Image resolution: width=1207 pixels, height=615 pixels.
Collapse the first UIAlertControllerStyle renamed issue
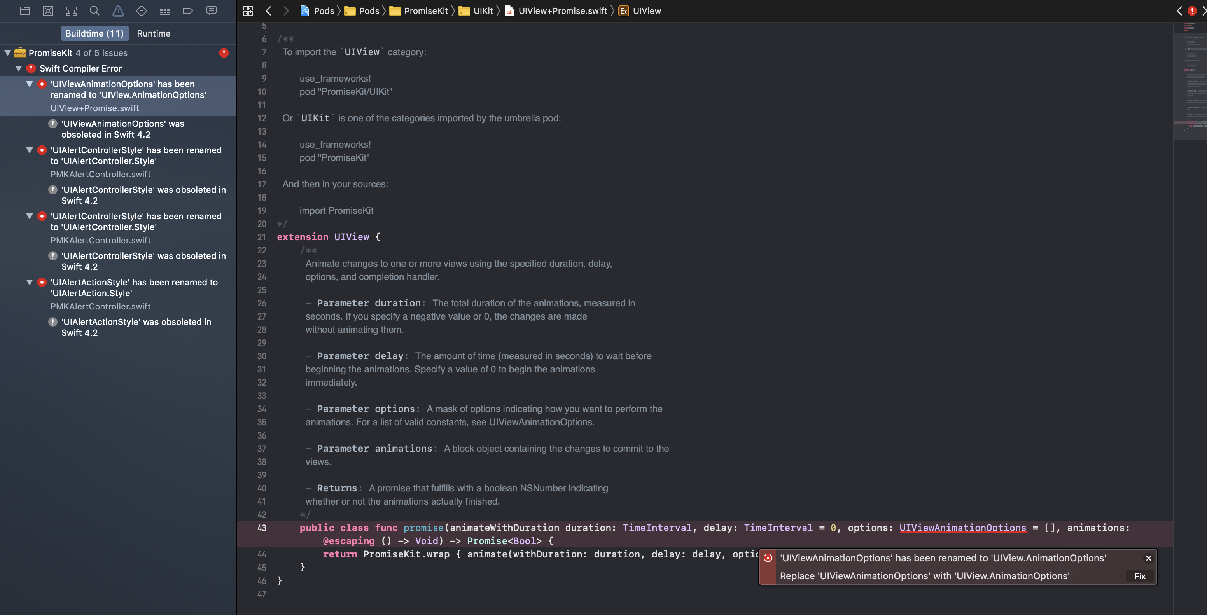tap(30, 150)
